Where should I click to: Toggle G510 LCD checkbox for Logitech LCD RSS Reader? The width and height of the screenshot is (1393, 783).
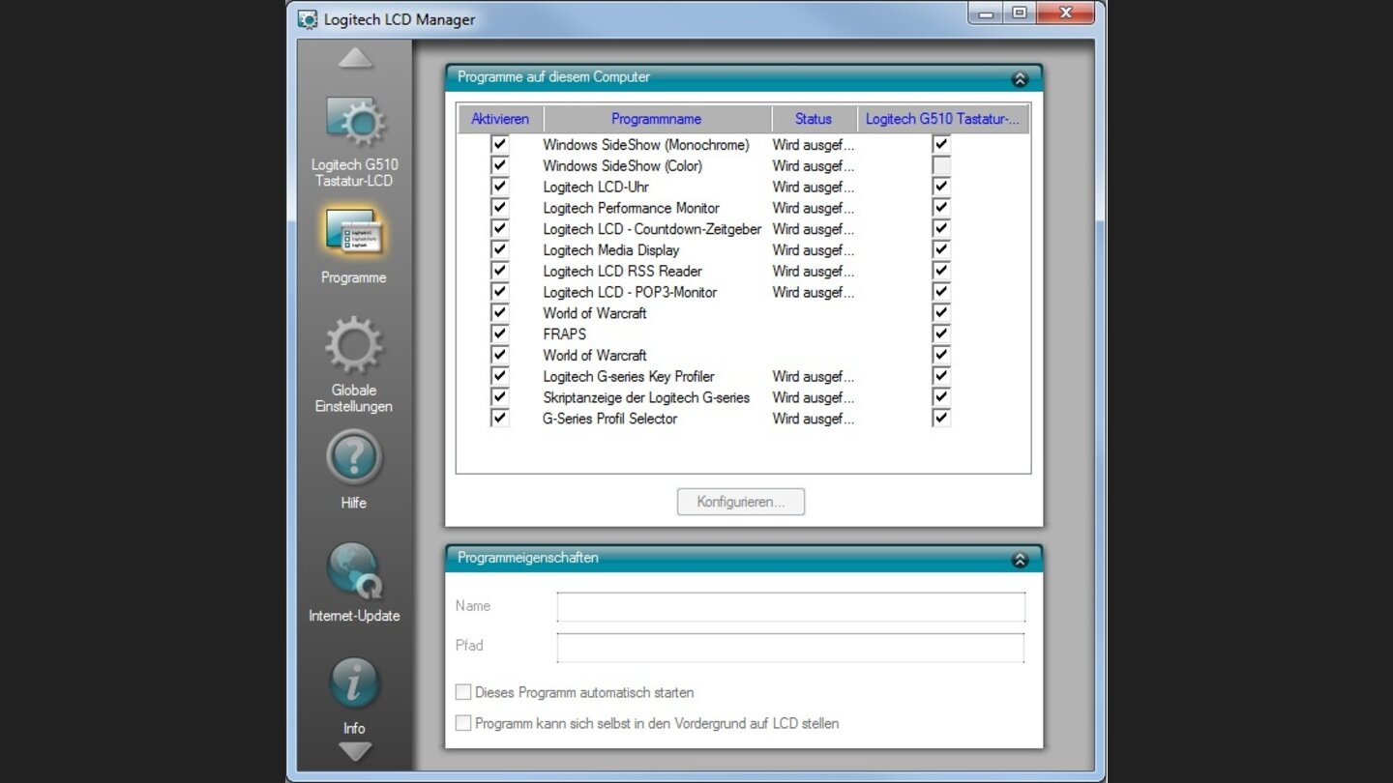pos(941,271)
